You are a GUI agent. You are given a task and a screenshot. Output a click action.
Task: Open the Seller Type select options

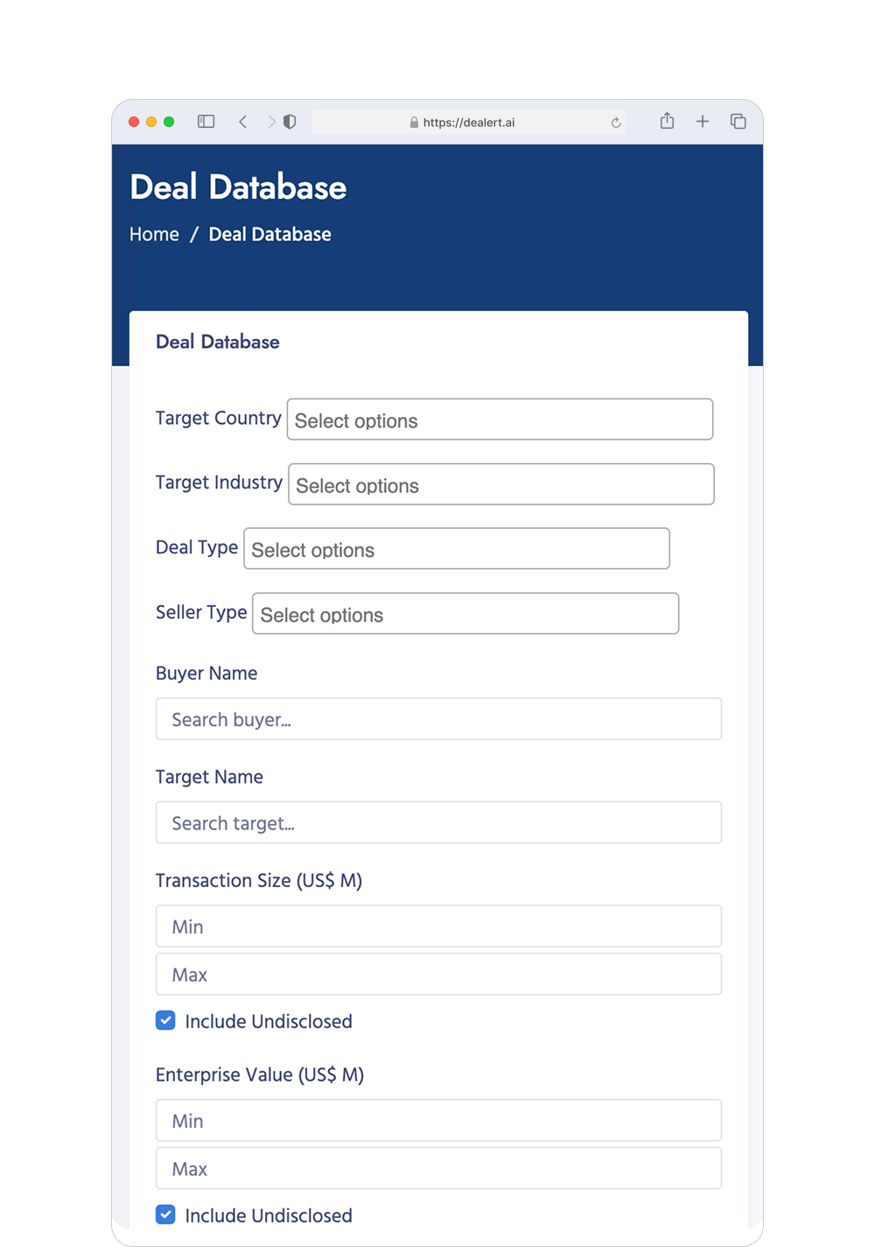coord(465,613)
